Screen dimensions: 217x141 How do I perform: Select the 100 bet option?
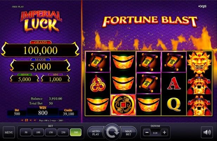tap(38, 133)
